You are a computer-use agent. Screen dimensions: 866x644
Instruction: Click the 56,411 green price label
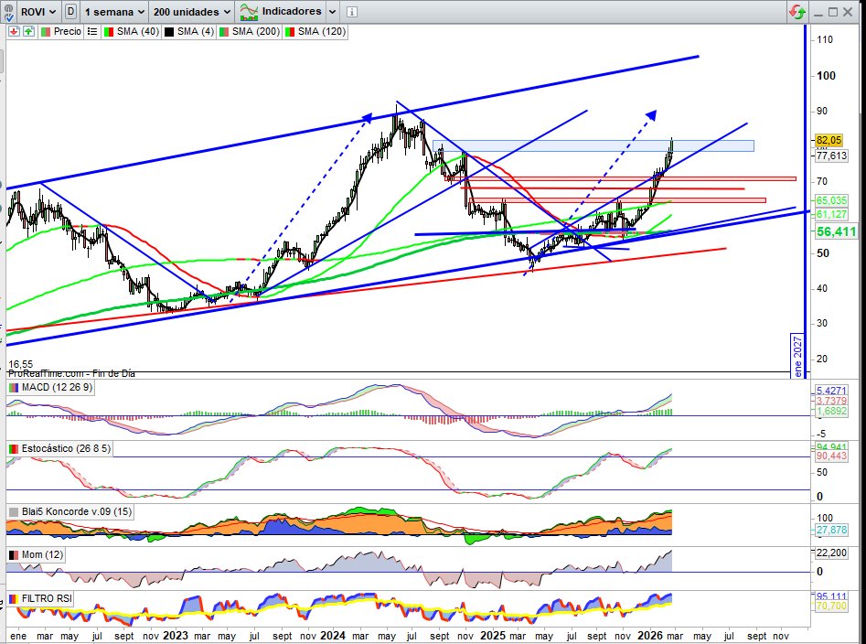click(836, 231)
